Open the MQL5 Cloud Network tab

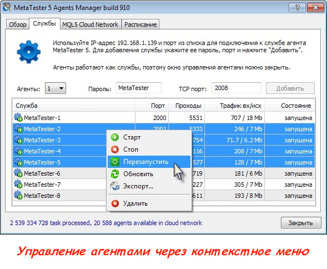click(x=90, y=24)
